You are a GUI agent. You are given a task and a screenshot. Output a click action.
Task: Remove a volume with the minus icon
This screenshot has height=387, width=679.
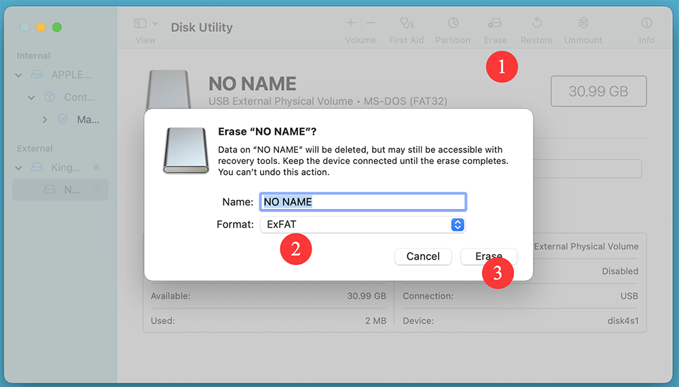(371, 23)
